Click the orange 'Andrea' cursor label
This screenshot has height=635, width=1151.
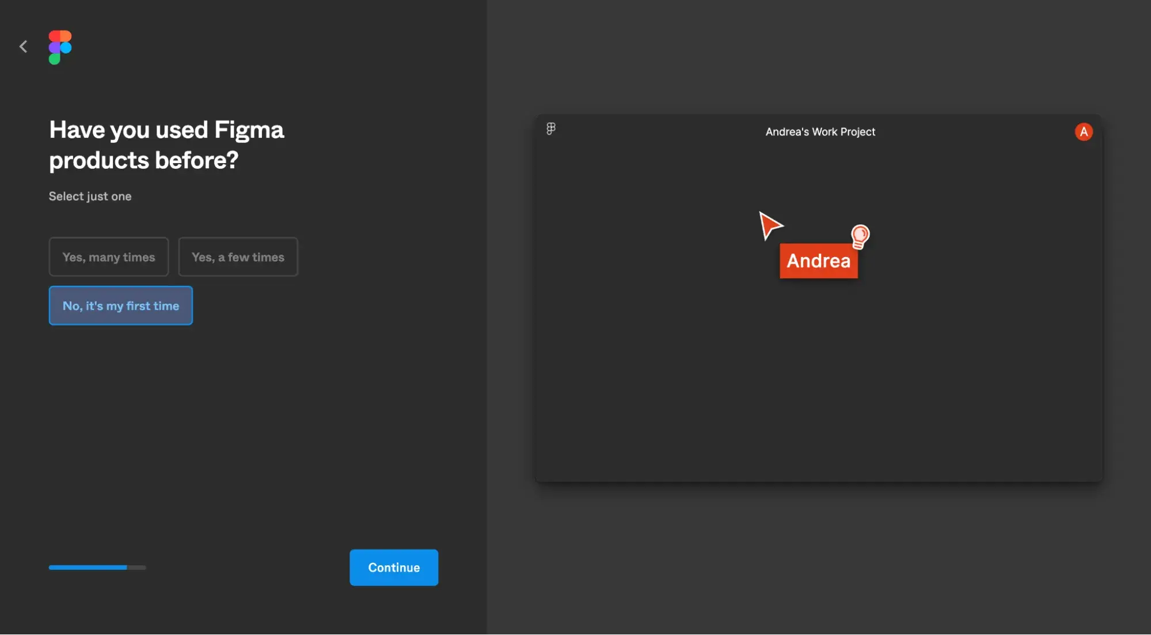(818, 261)
